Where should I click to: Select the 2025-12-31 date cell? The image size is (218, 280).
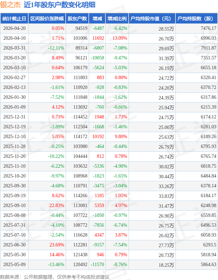tap(14, 117)
